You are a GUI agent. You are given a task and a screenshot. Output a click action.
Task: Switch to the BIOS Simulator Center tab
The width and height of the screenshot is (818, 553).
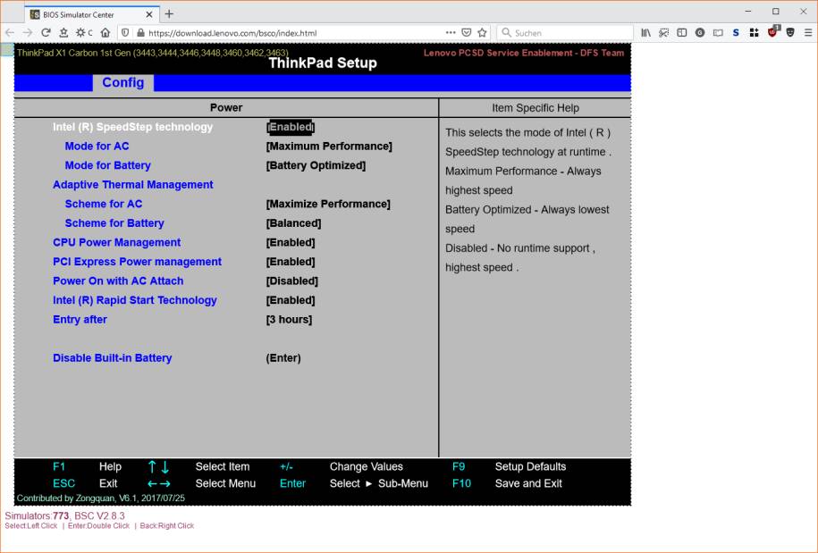79,13
